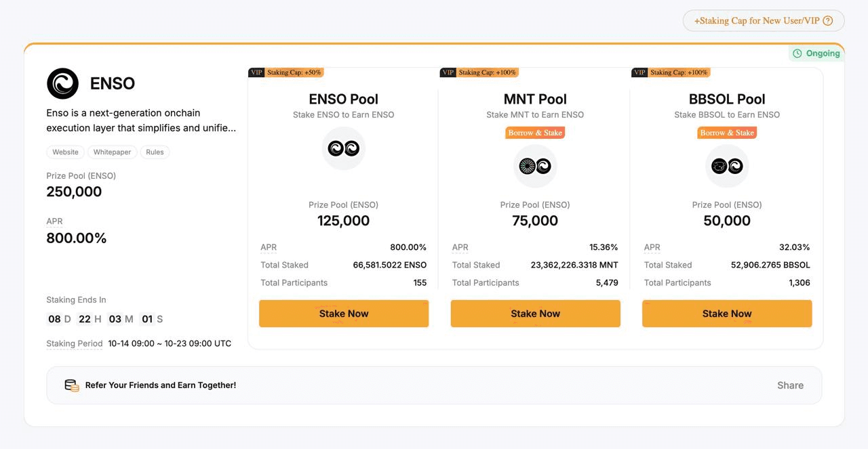Click the referral coin icon

(71, 385)
